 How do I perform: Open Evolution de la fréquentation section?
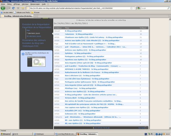pyautogui.click(x=36, y=24)
